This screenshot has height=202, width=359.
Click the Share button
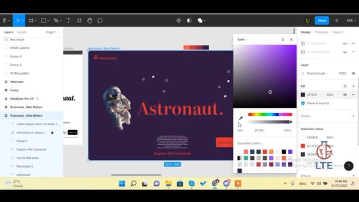(321, 21)
